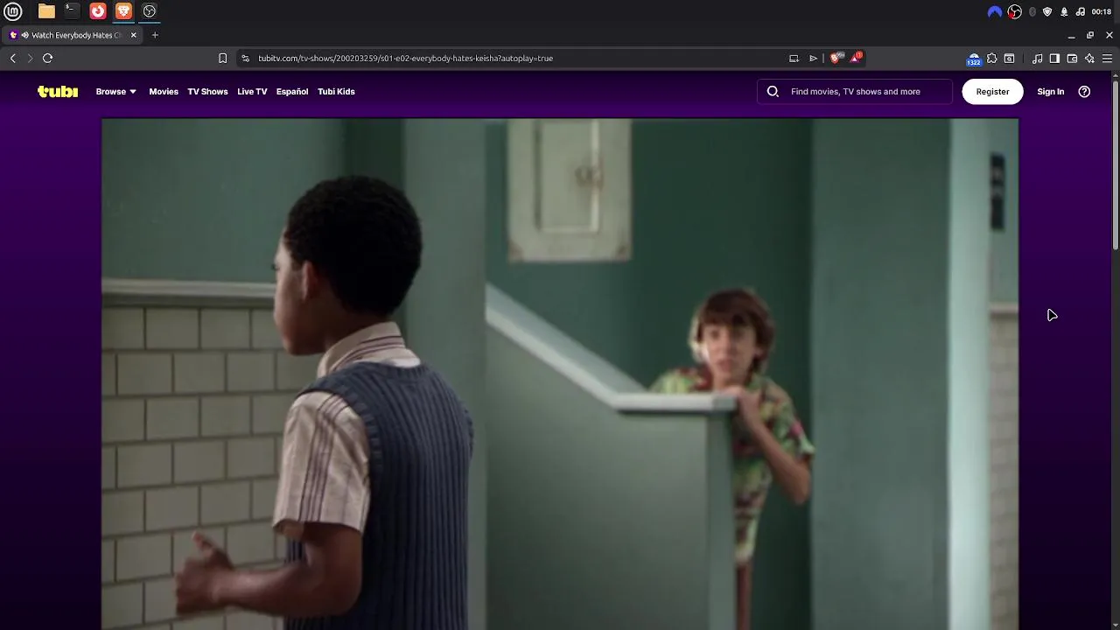Open the Brave Shields lion icon

point(836,59)
